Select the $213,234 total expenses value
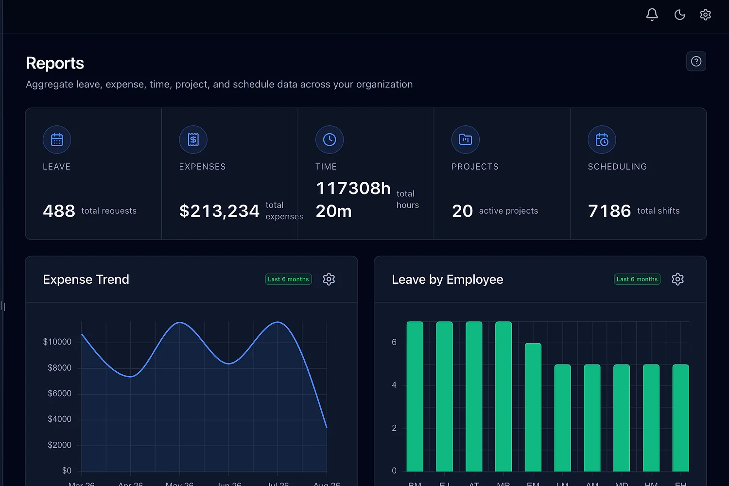Screen dimensions: 729x486 (x=219, y=211)
